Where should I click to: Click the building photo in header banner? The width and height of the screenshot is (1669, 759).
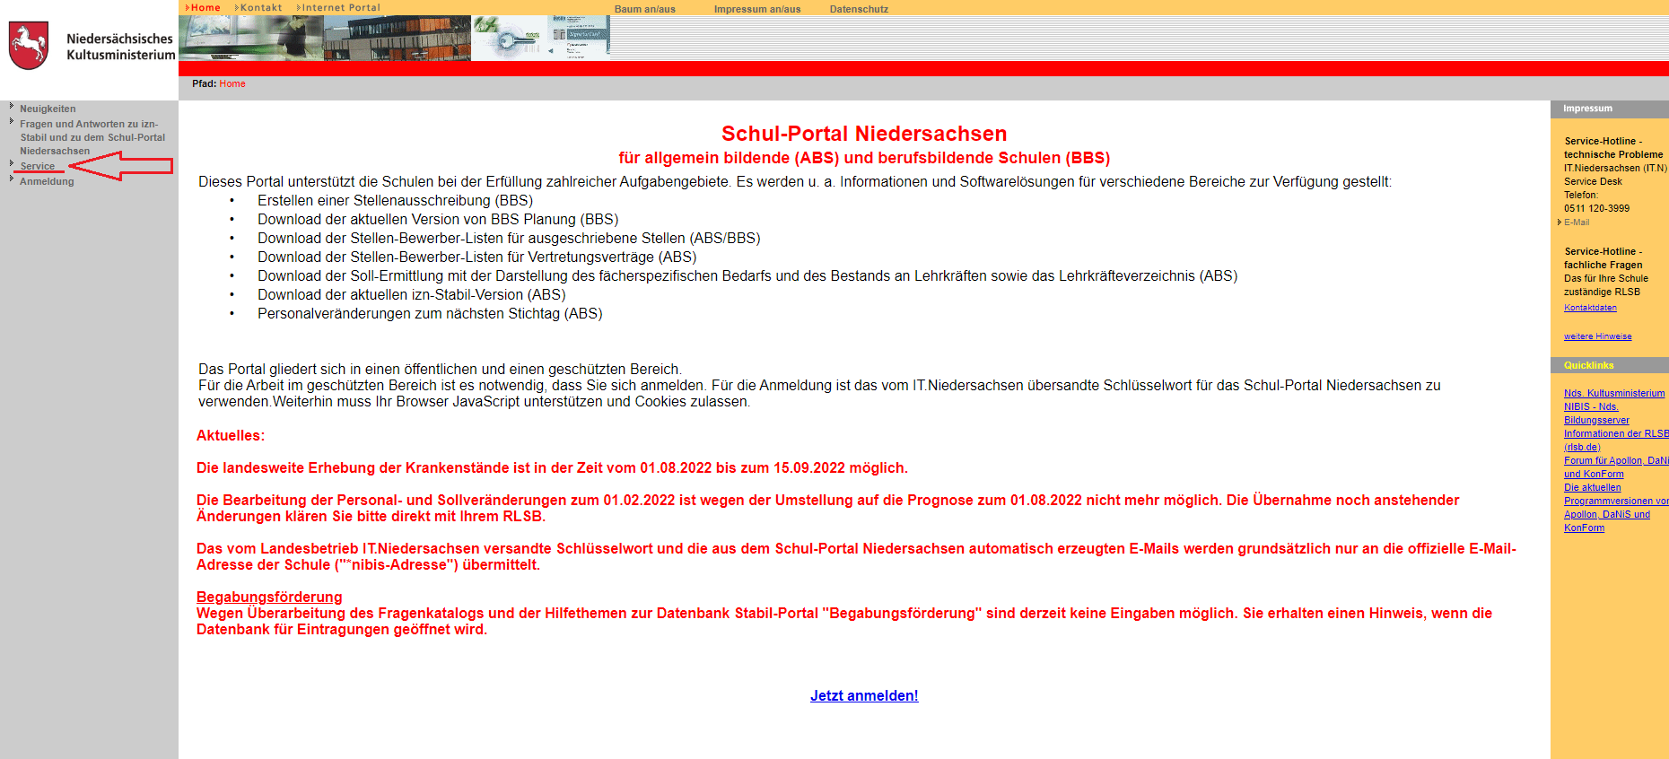tap(397, 39)
